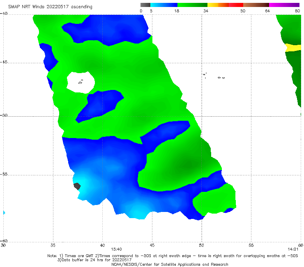This screenshot has width=304, height=267.
Task: Pick the magenta 64-80 color bar segment
Action: click(284, 5)
